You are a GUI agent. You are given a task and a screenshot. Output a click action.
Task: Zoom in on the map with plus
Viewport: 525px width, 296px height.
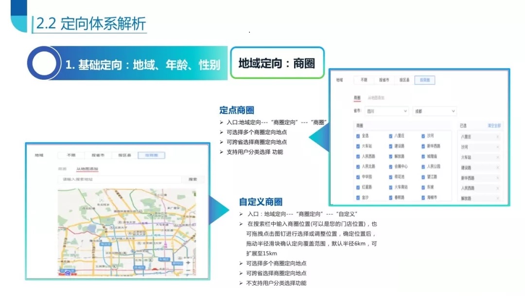(188, 262)
